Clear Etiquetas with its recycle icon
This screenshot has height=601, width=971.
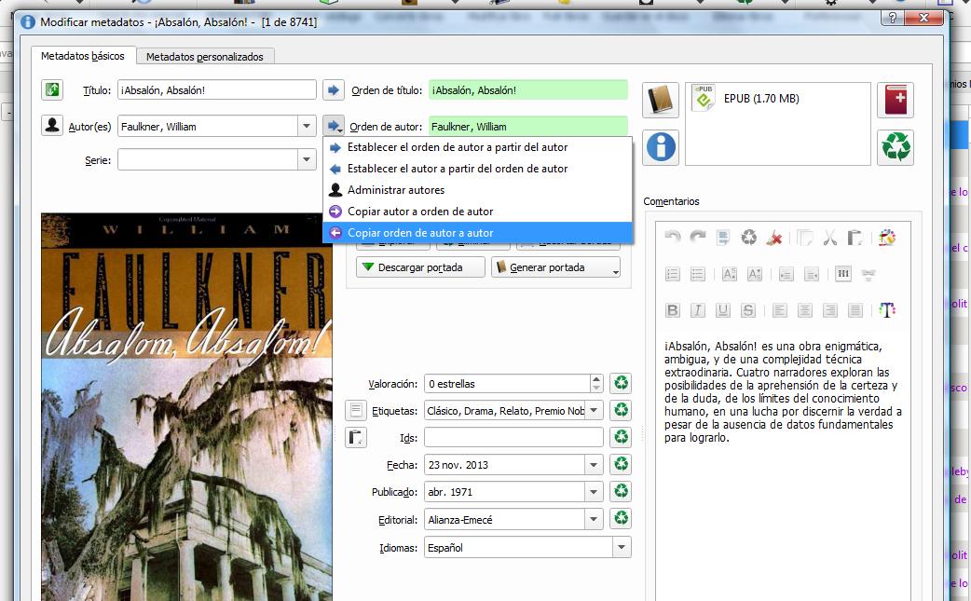tap(621, 410)
